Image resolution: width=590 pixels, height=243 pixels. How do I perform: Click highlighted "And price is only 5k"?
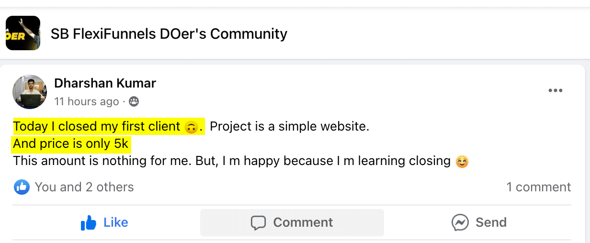pyautogui.click(x=72, y=144)
